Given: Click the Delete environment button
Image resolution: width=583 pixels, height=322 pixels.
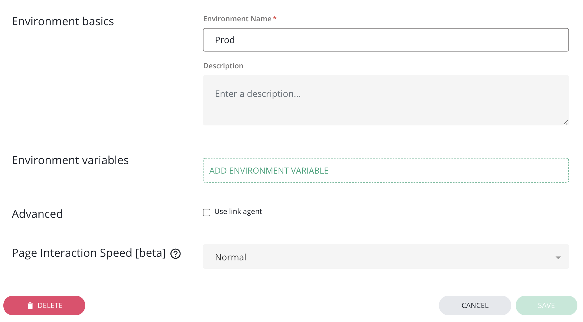Looking at the screenshot, I should point(44,305).
